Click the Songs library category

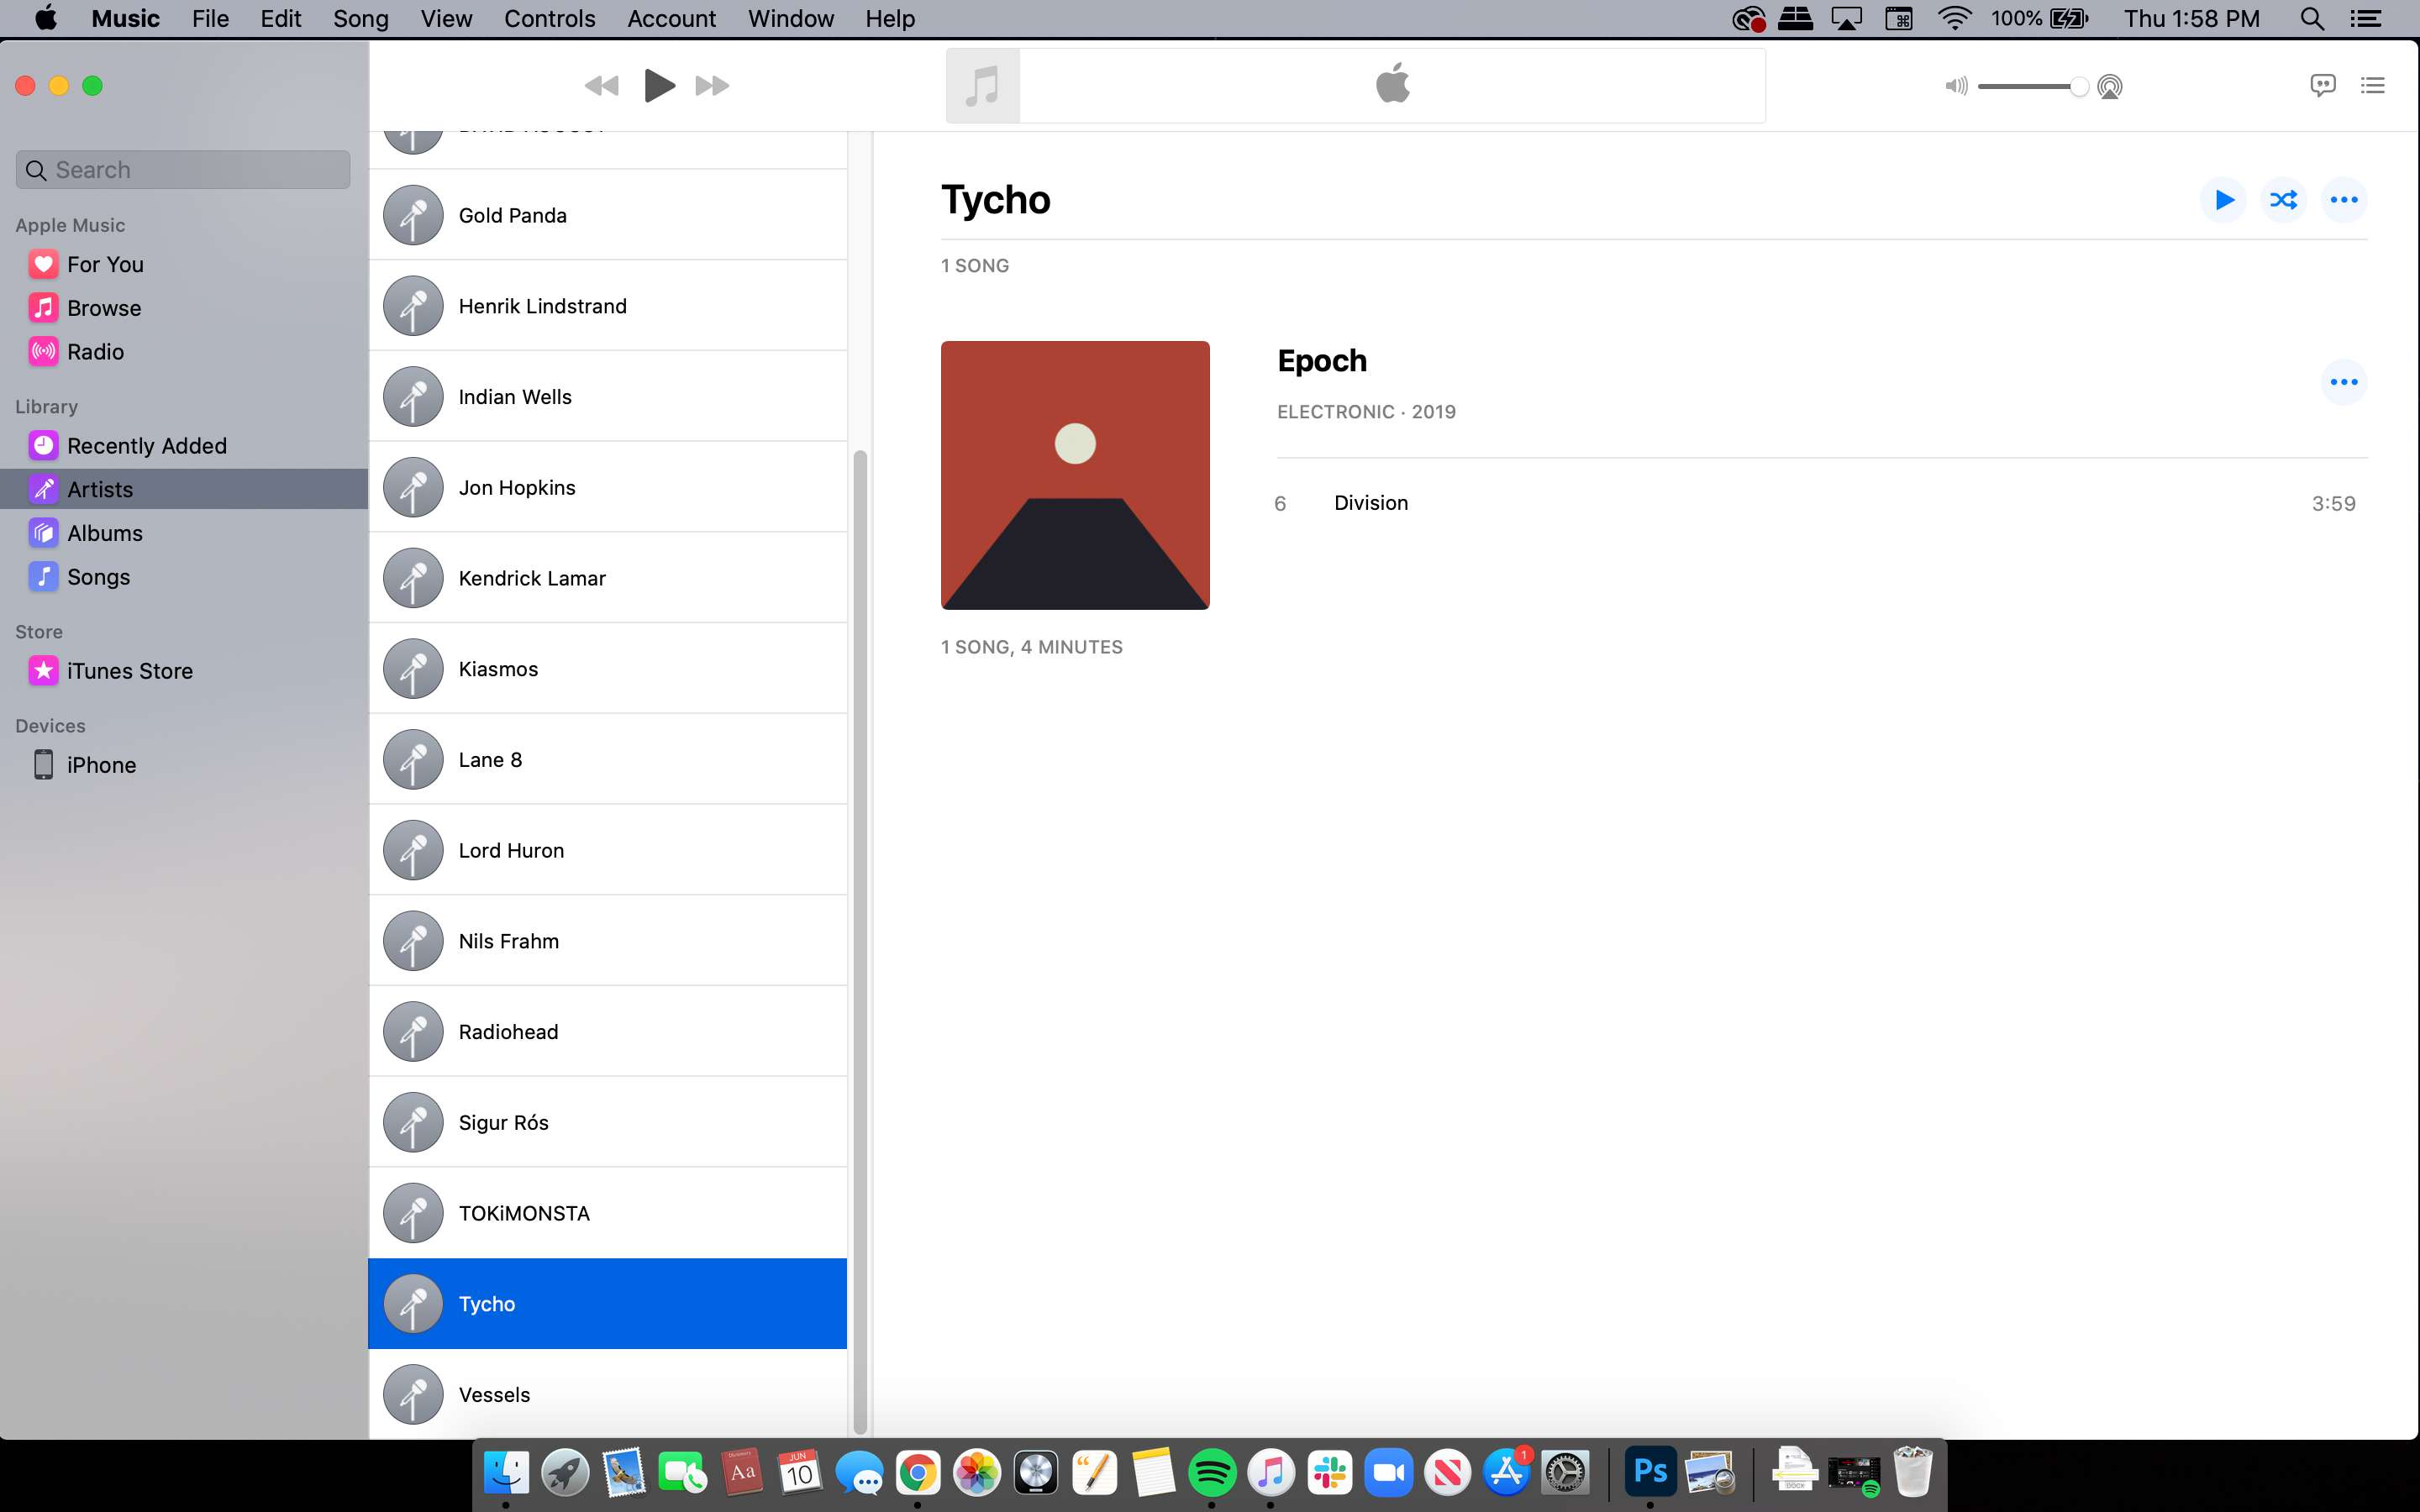97,575
